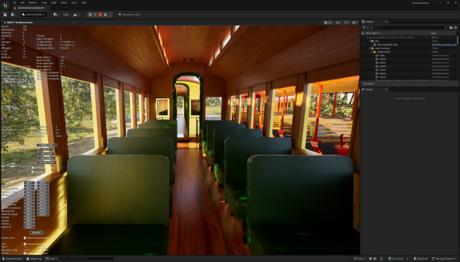Stop the running play session

(x=100, y=14)
